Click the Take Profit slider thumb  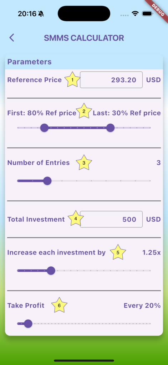coord(28,324)
